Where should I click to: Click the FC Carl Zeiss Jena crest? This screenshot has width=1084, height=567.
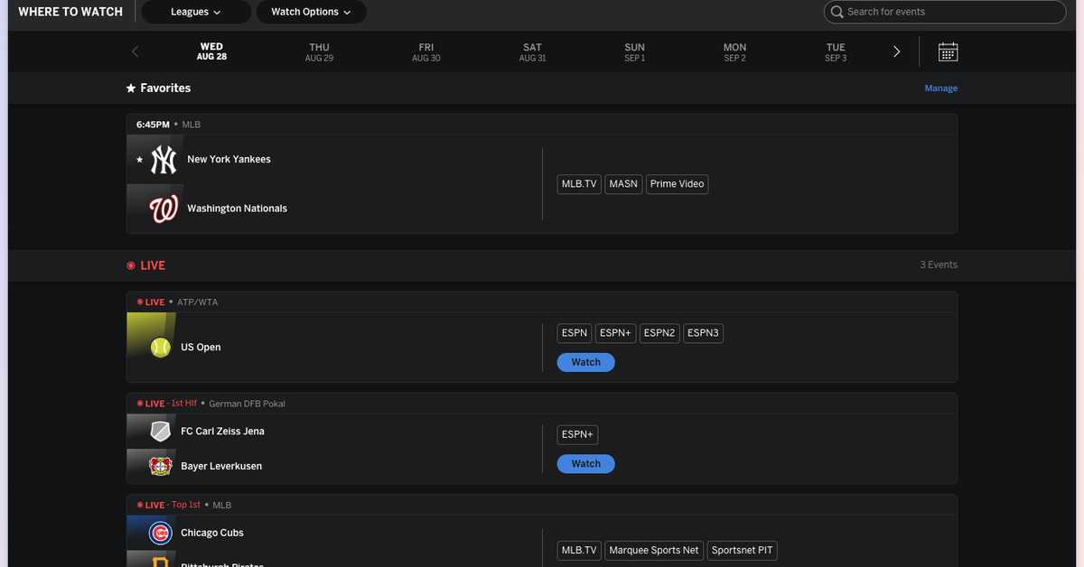(161, 432)
